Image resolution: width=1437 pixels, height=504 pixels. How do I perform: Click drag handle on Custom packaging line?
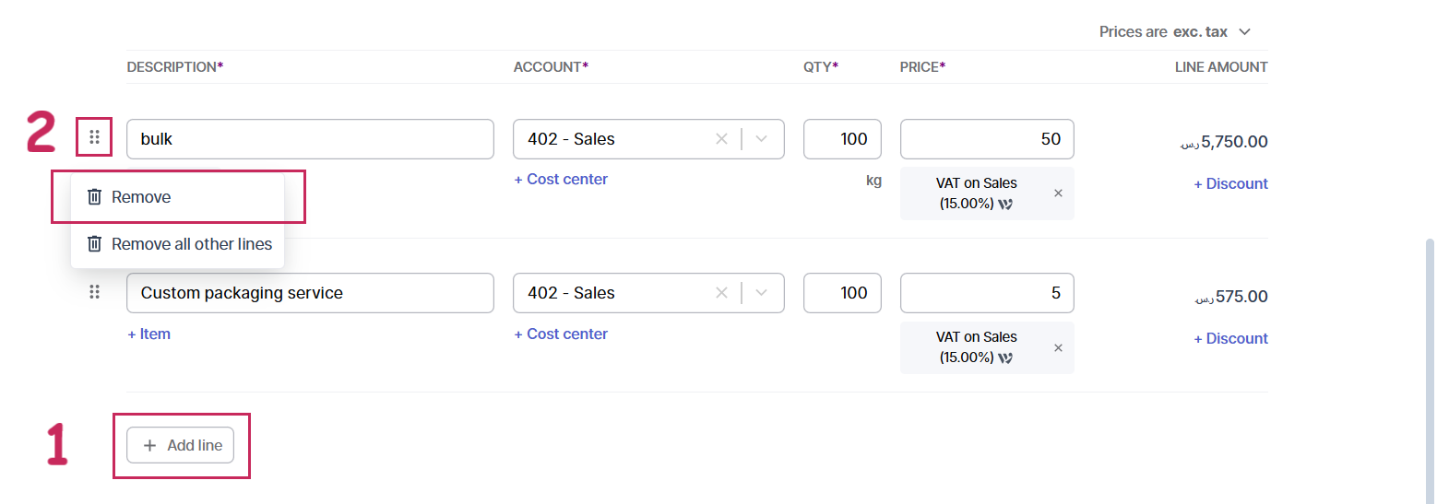click(x=94, y=292)
